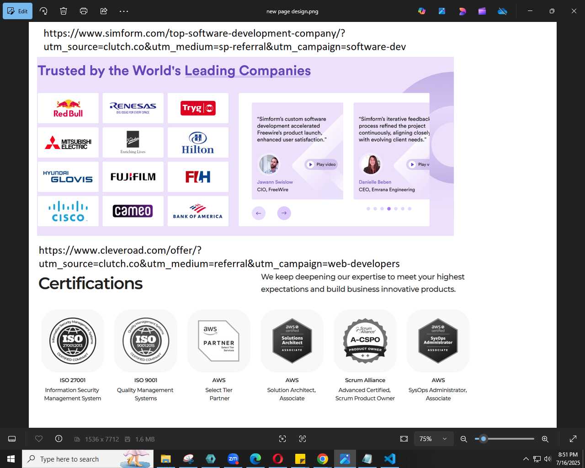Click the Photos gallery icon in the title bar

[442, 11]
